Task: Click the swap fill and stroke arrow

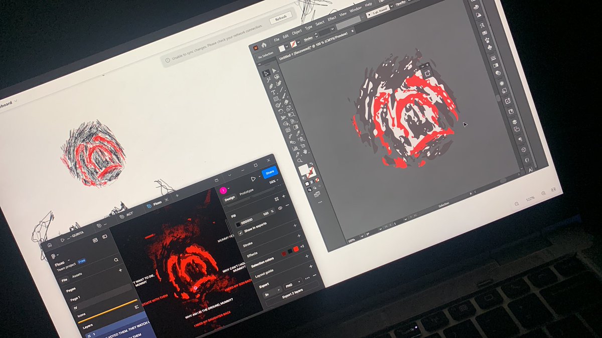Action: [x=311, y=163]
